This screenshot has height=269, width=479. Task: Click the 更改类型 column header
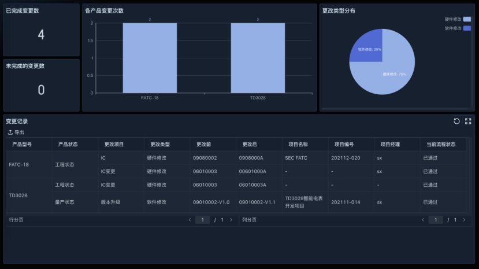tap(160, 144)
